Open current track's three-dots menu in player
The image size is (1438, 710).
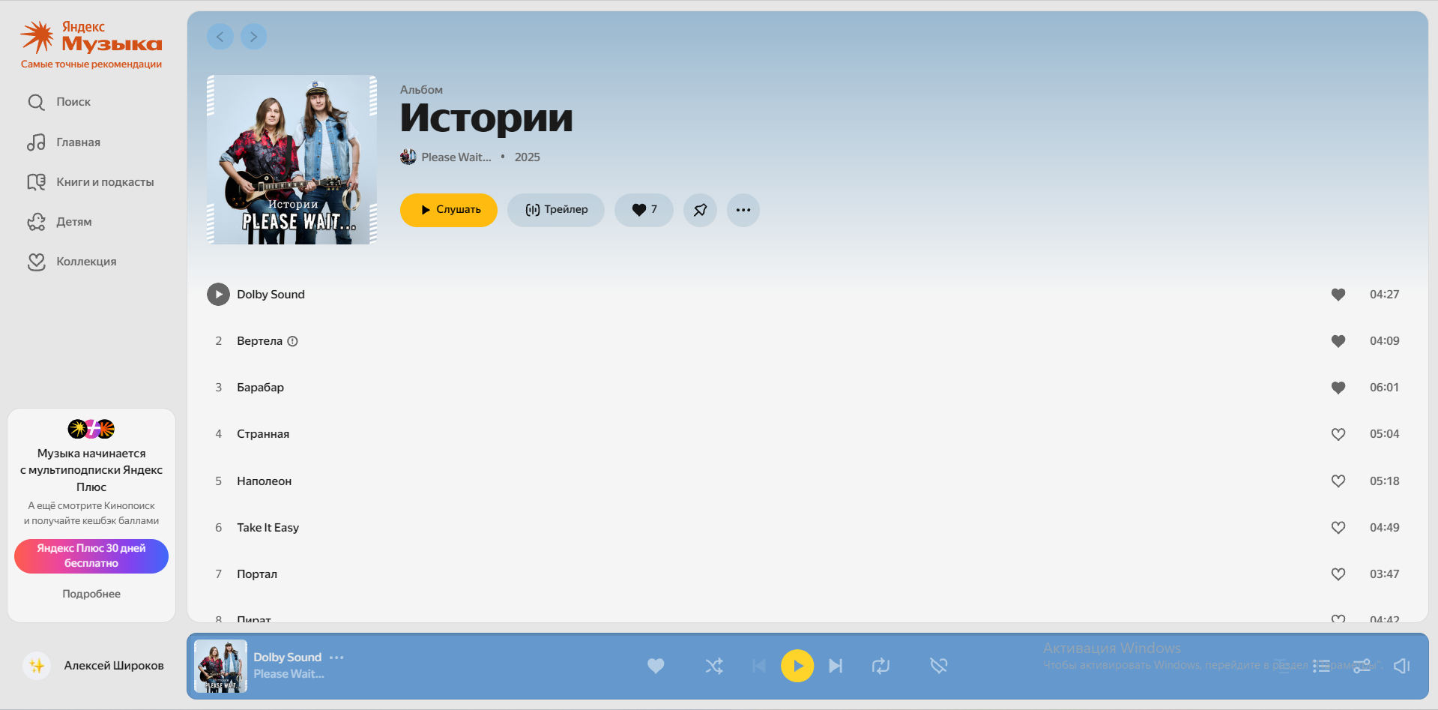pyautogui.click(x=336, y=658)
